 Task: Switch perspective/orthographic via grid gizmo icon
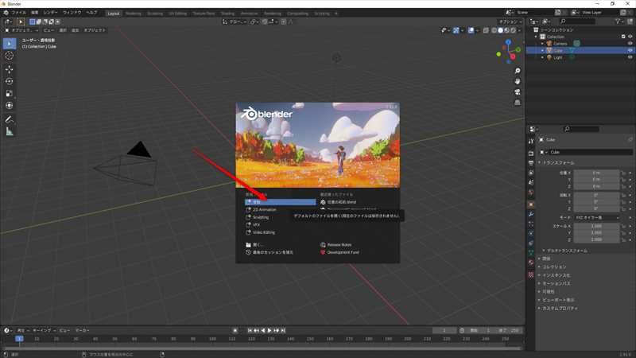click(518, 103)
